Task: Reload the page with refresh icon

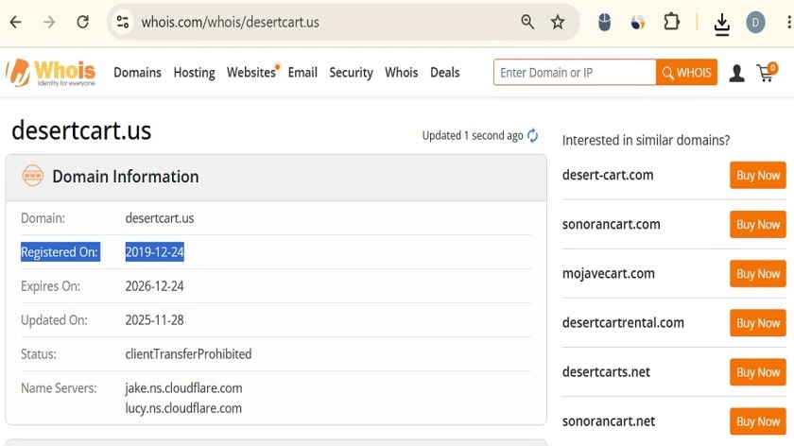Action: [x=82, y=22]
